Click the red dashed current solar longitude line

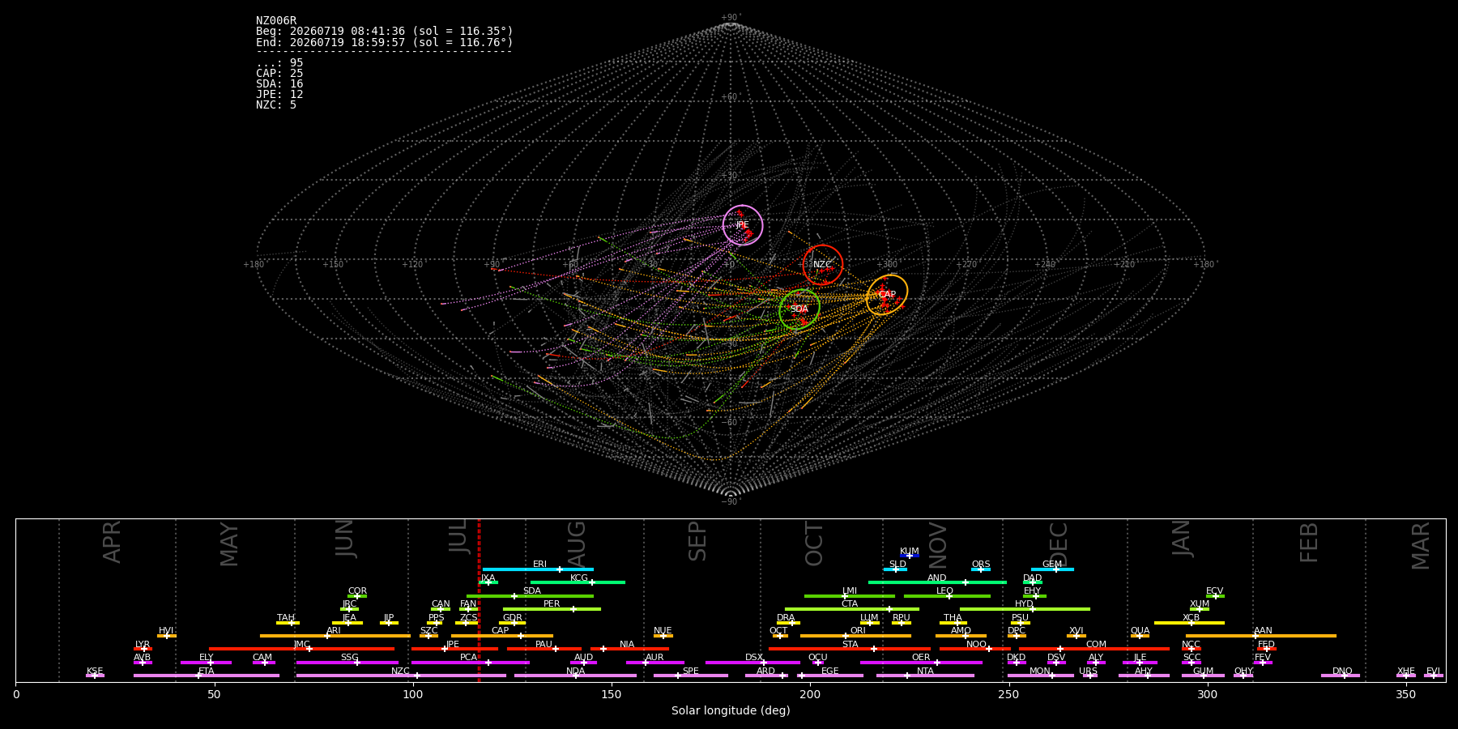(479, 599)
